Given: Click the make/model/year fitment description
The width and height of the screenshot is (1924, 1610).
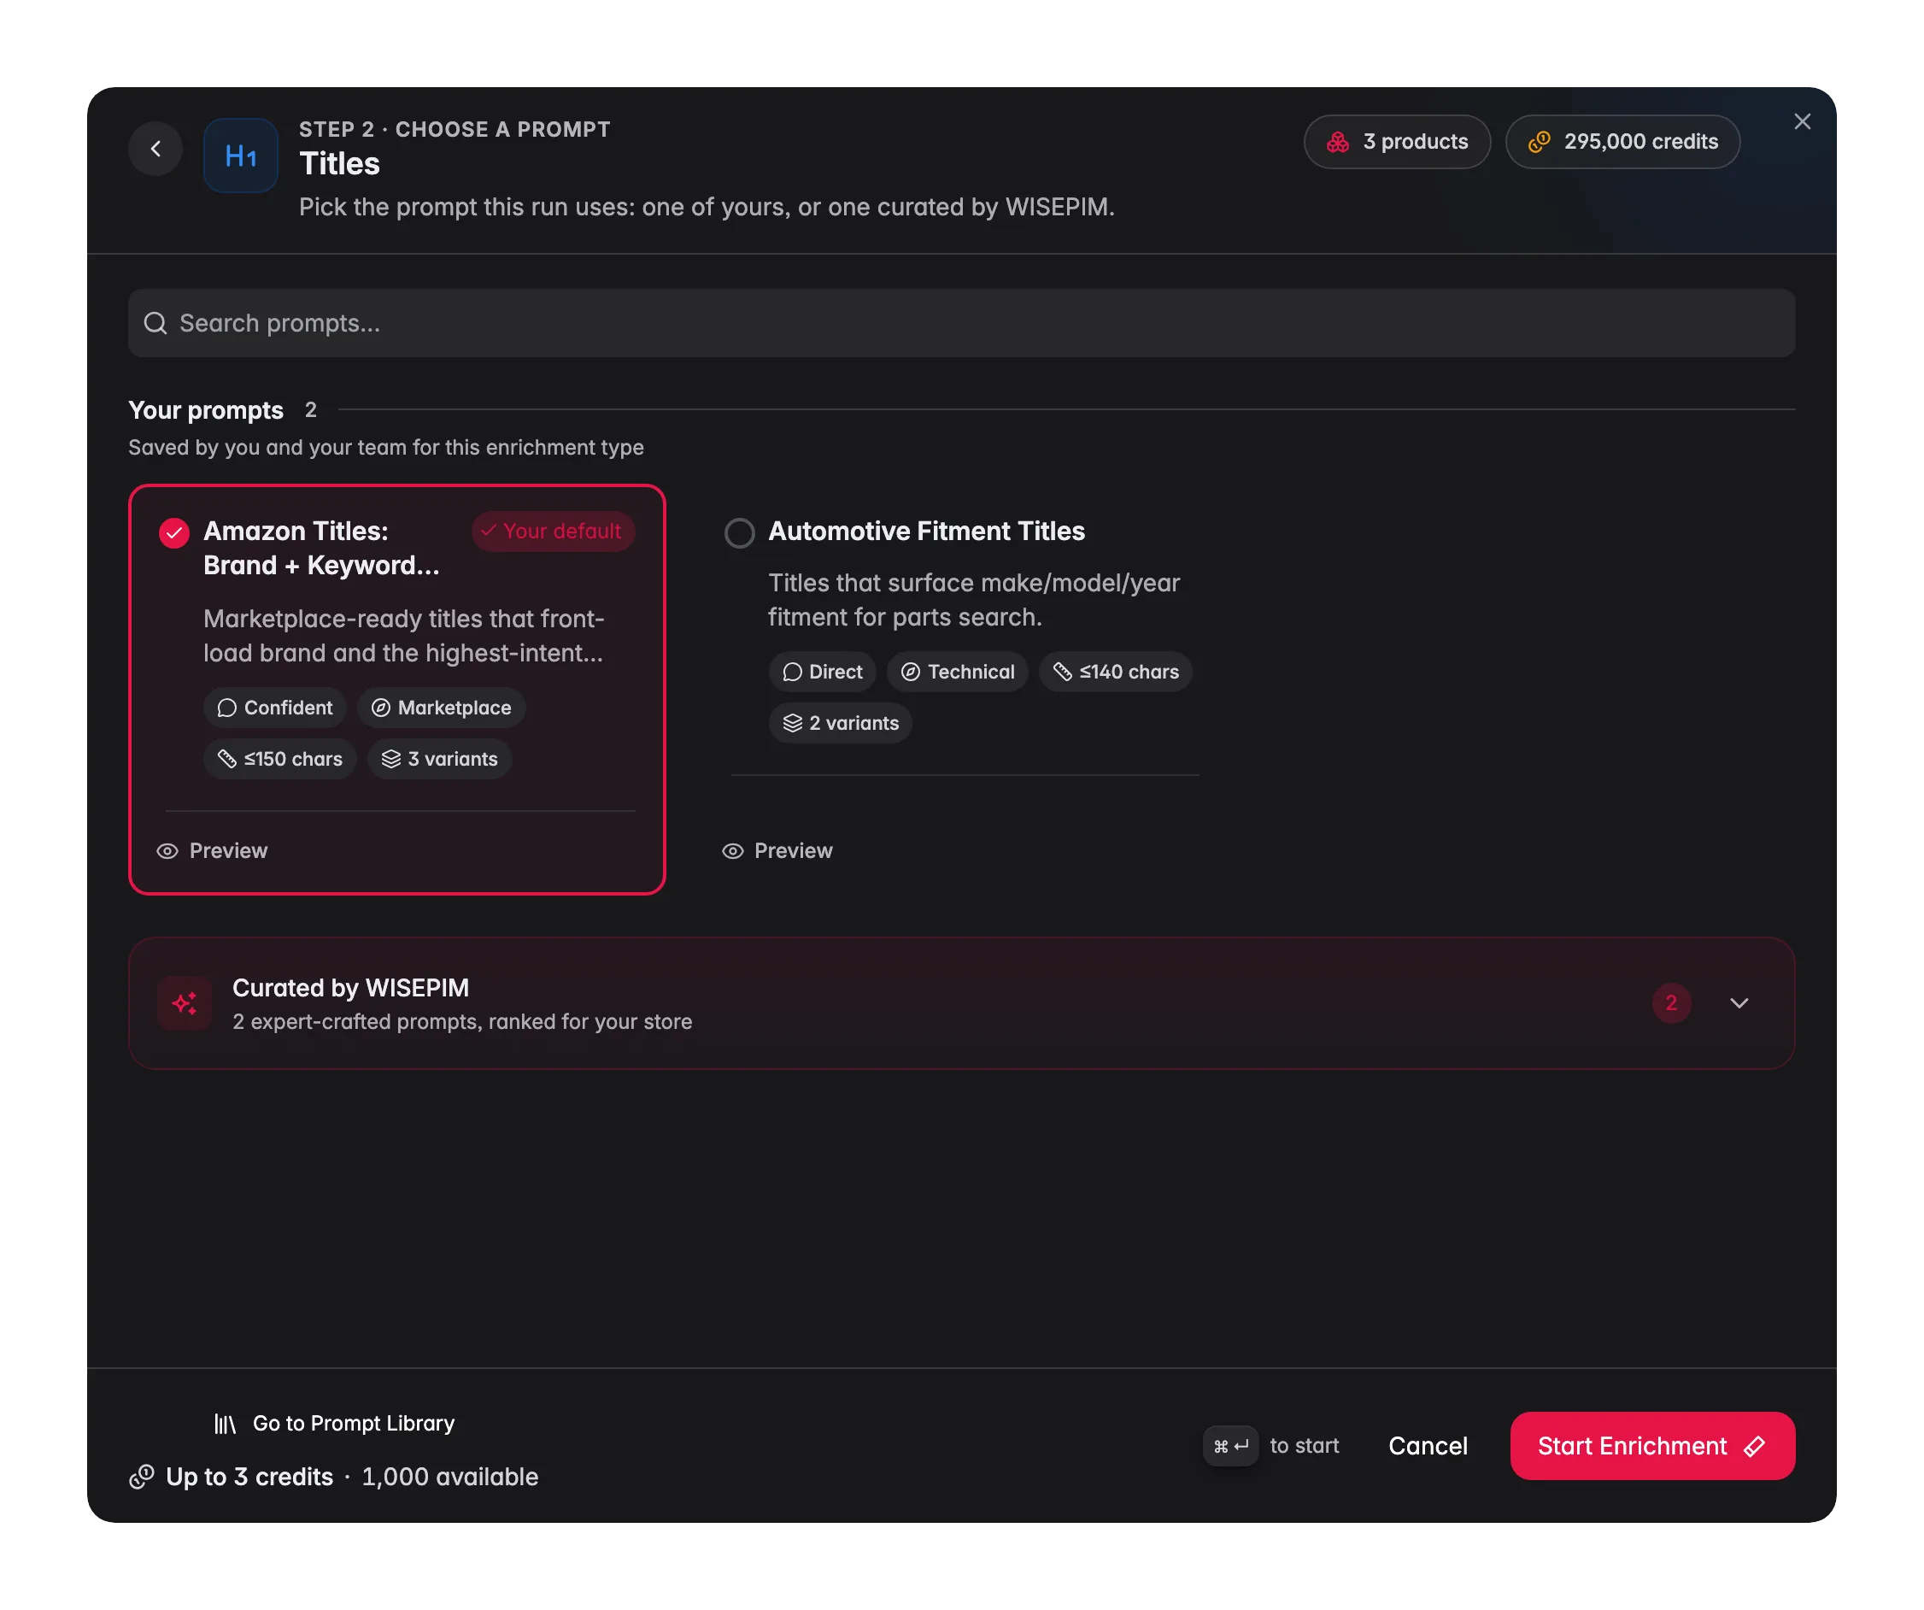Looking at the screenshot, I should click(x=974, y=600).
